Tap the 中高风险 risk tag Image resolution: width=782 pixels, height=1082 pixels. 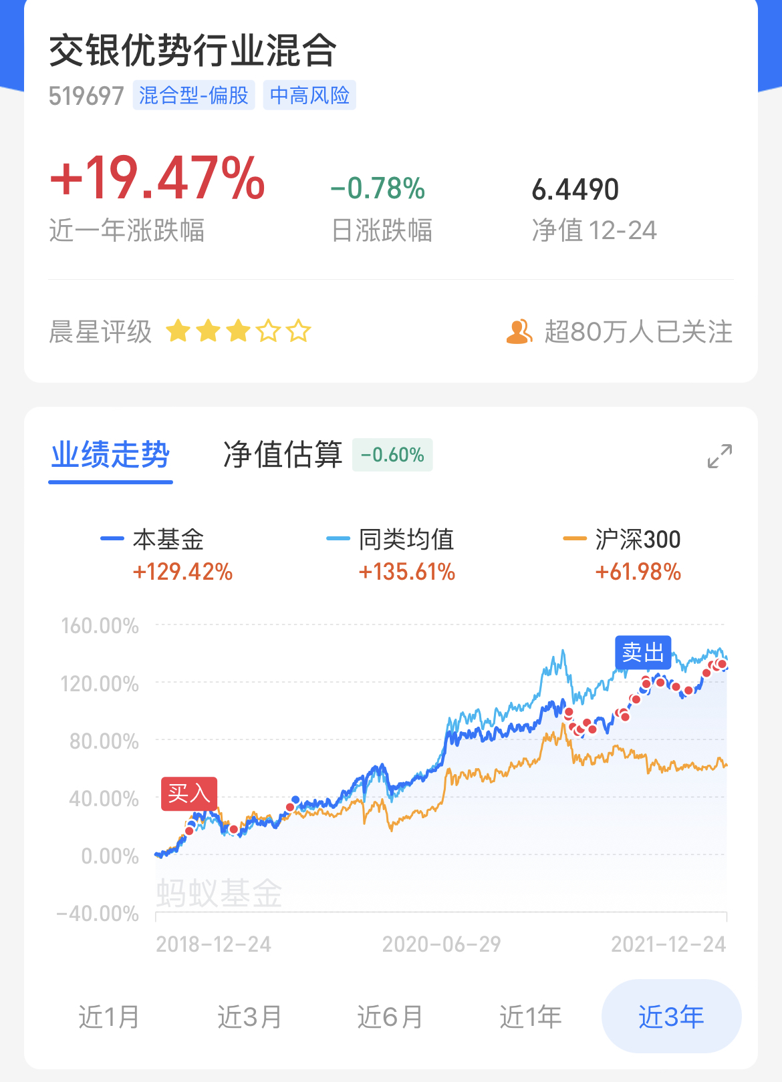309,96
